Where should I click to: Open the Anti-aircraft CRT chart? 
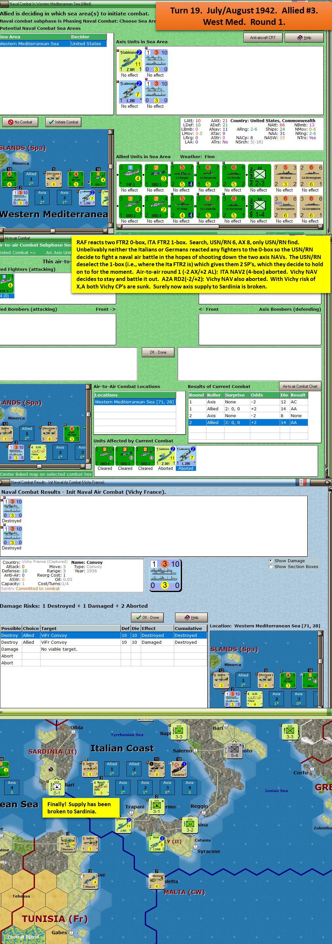tap(263, 37)
